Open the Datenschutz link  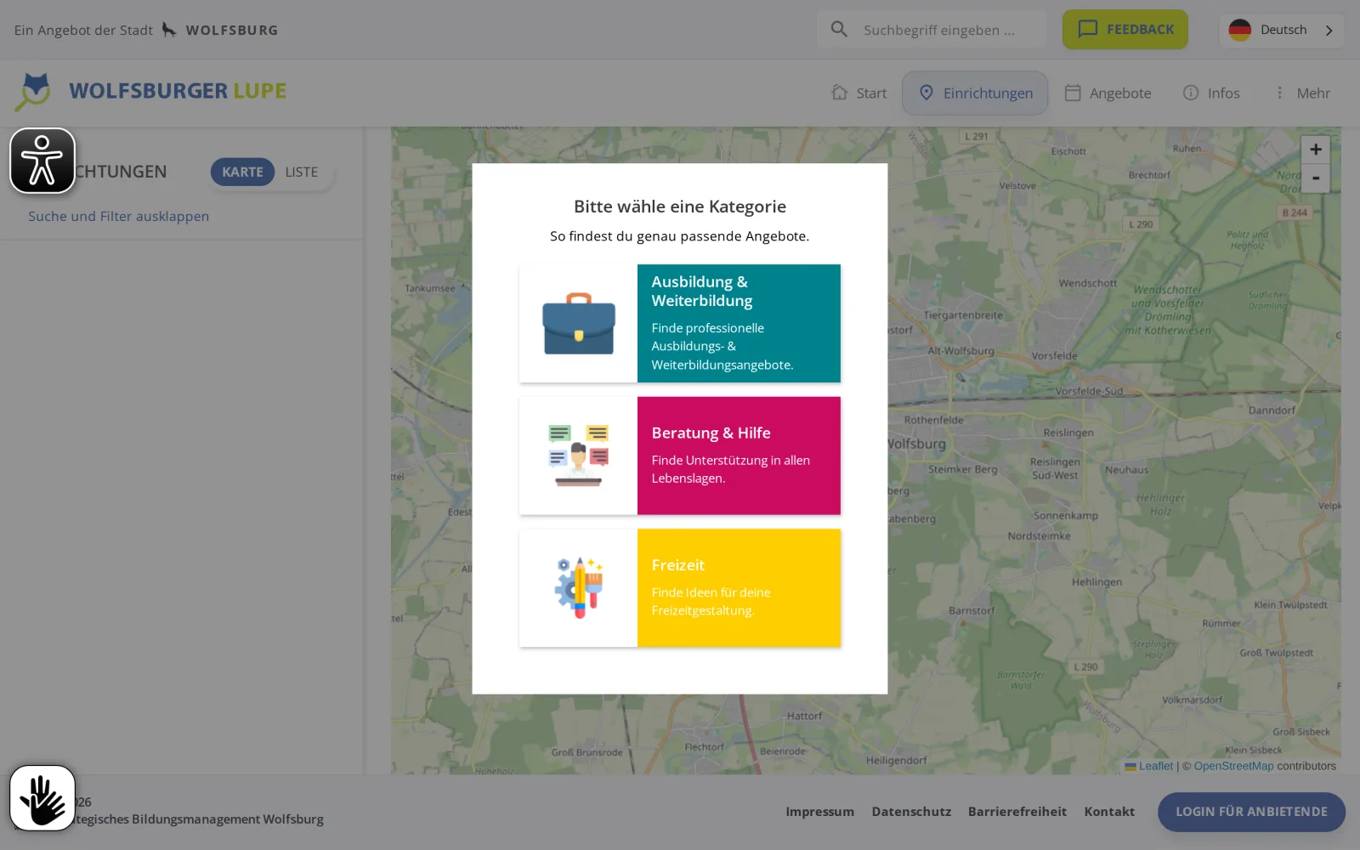coord(911,812)
